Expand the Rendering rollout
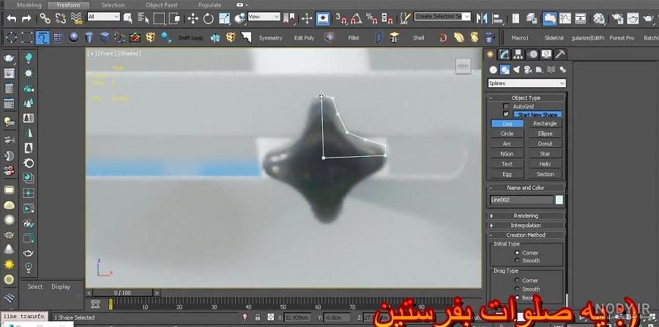The image size is (659, 327). (x=526, y=216)
